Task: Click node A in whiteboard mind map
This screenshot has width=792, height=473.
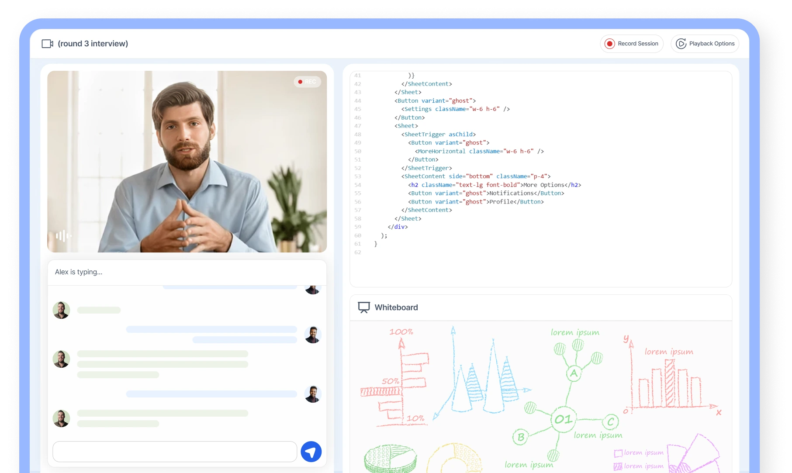Action: pyautogui.click(x=574, y=373)
